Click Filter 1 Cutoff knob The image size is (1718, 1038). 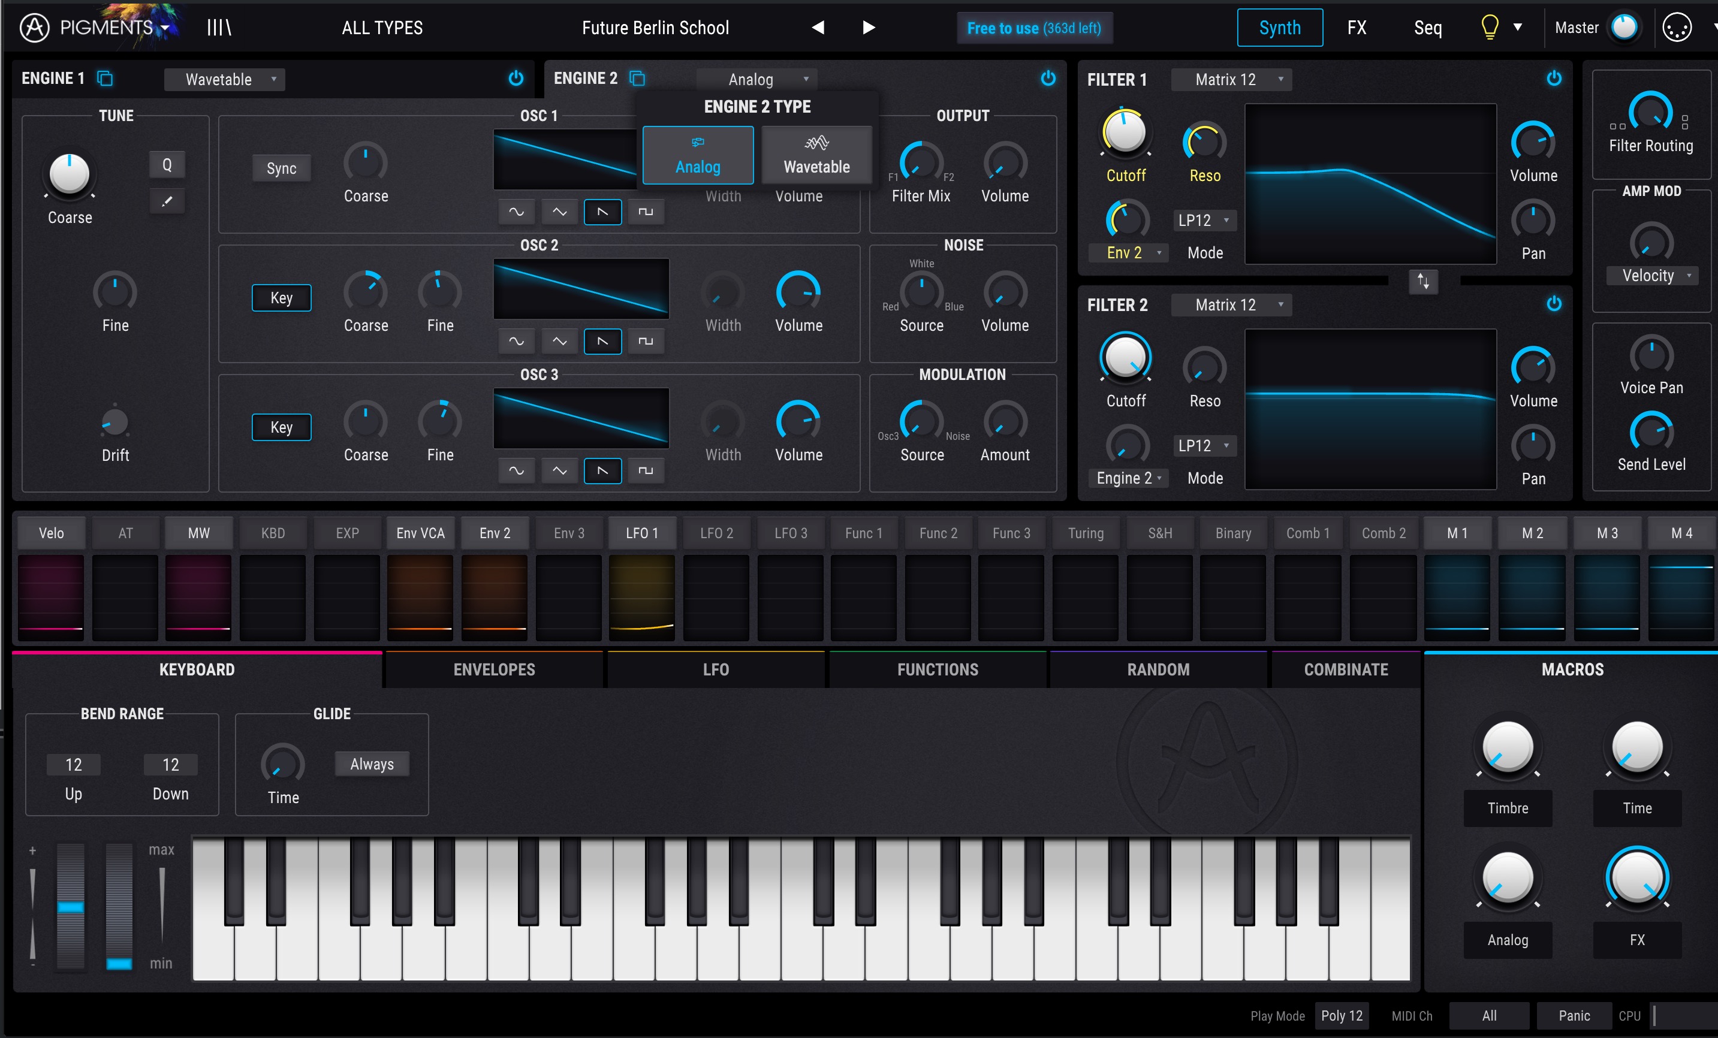point(1125,132)
